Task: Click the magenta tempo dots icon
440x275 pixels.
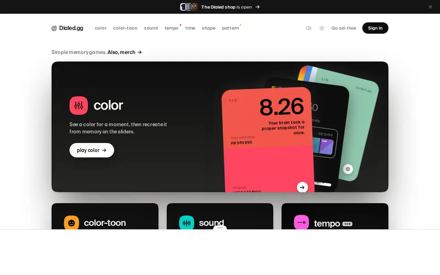Action: pyautogui.click(x=302, y=223)
